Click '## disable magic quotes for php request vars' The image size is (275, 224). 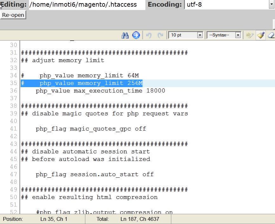click(x=105, y=113)
